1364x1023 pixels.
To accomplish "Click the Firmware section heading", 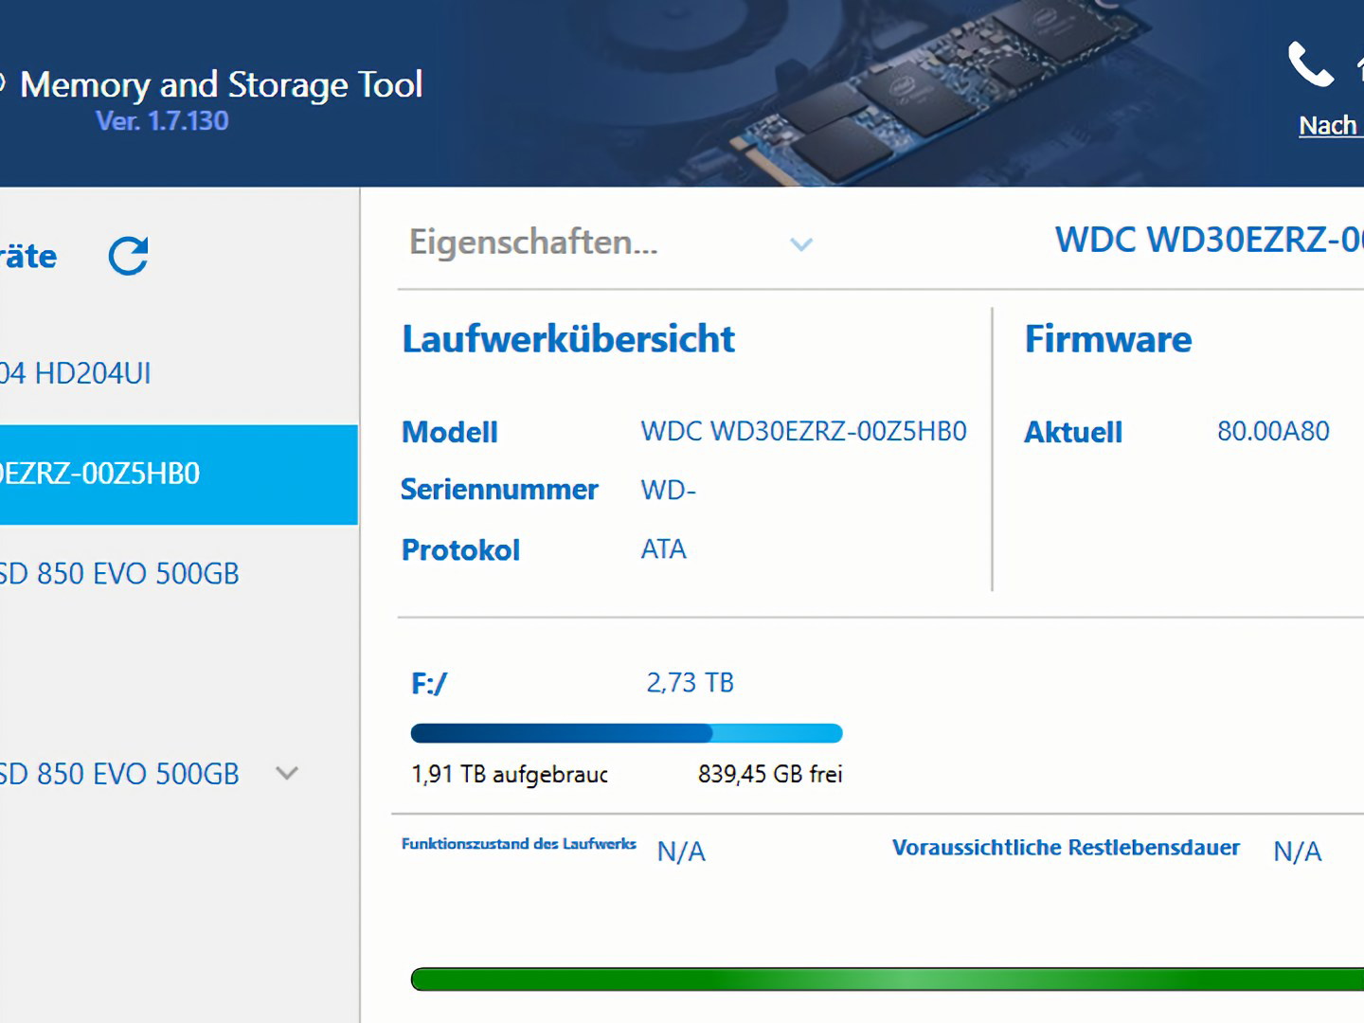I will (1108, 339).
